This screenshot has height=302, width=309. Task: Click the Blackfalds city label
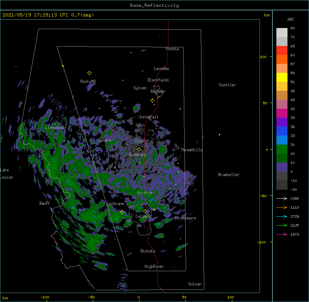158,80
